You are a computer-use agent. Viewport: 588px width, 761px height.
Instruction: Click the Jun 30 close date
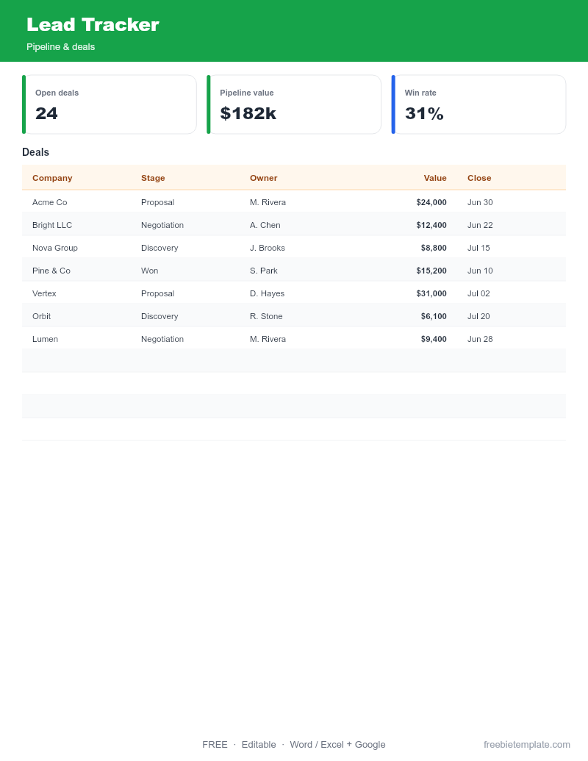click(480, 202)
